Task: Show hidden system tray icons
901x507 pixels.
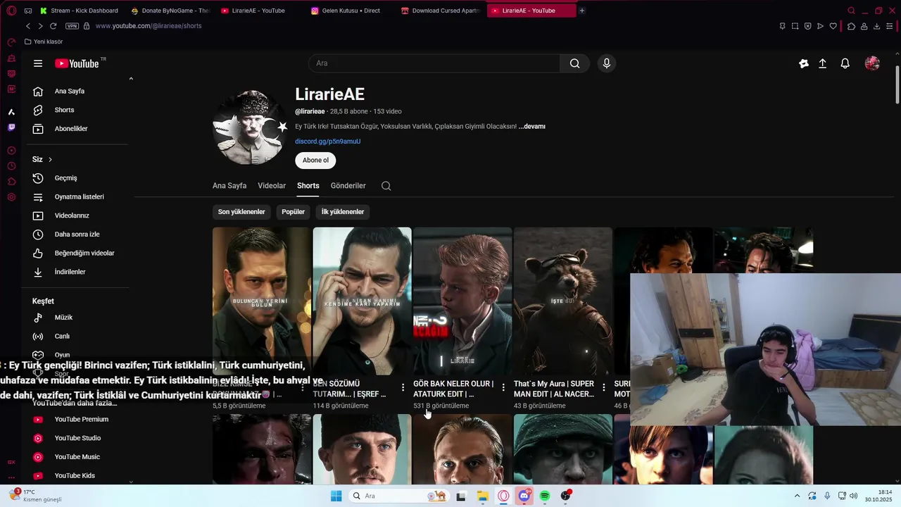Action: point(797,496)
